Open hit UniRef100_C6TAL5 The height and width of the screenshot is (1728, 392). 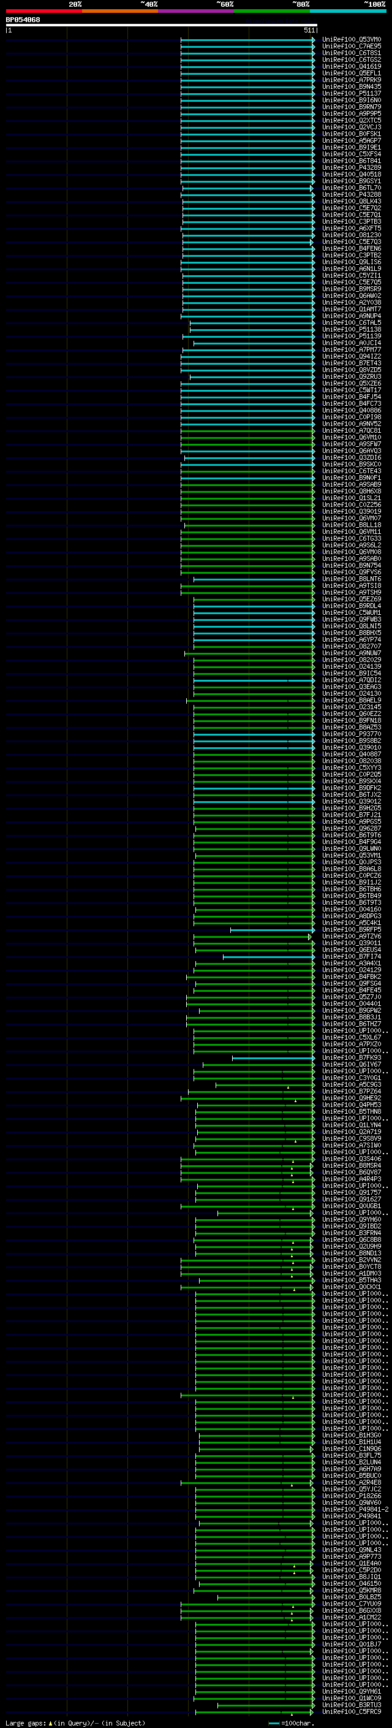(x=351, y=322)
